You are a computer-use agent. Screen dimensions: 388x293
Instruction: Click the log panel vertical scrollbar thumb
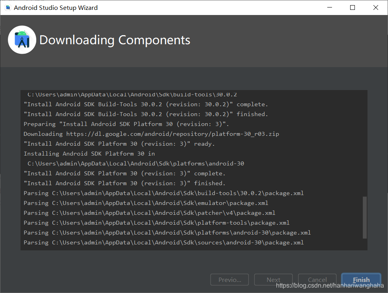pos(364,218)
